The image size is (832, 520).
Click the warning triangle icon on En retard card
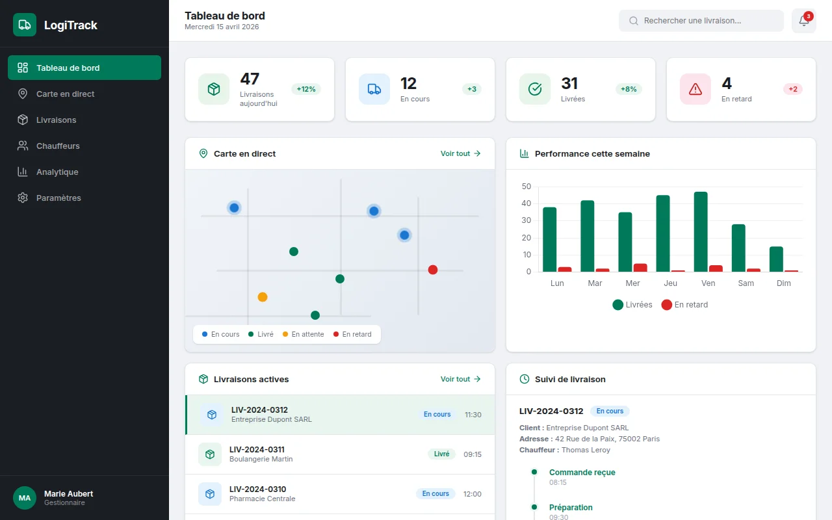(x=695, y=89)
